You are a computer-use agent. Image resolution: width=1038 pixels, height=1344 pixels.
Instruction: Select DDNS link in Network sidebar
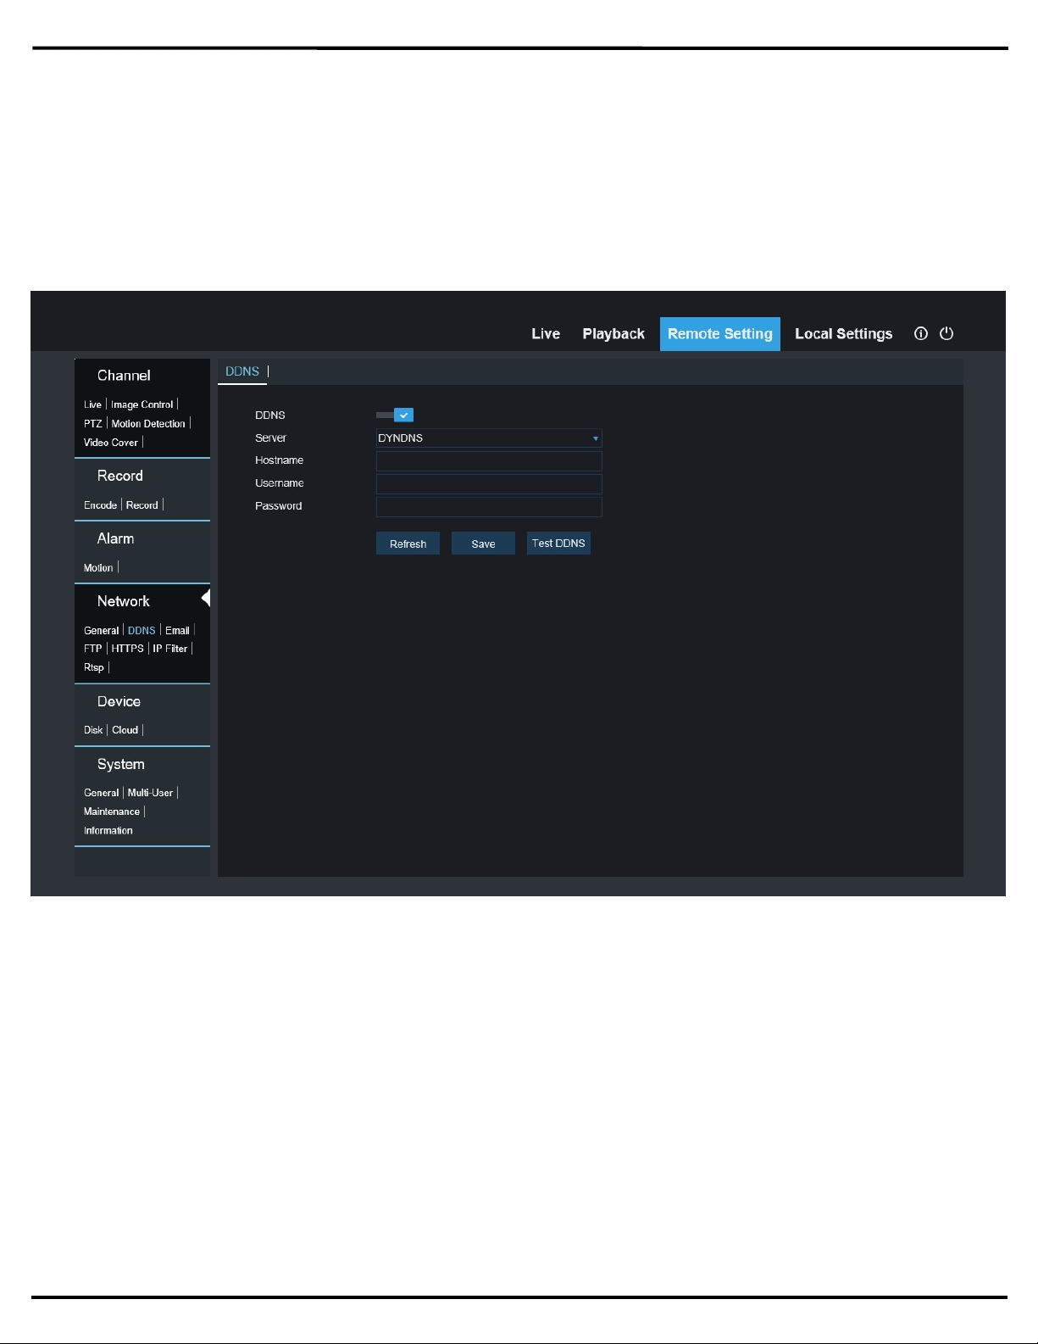(142, 631)
